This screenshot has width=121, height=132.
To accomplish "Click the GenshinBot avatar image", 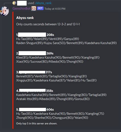I will click(4, 11).
